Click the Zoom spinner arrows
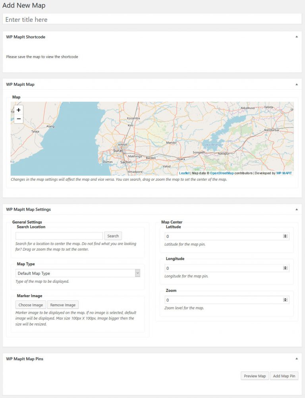Image resolution: width=305 pixels, height=398 pixels. click(285, 300)
